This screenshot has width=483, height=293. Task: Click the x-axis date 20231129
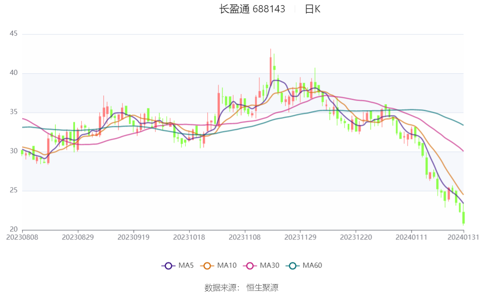click(300, 237)
